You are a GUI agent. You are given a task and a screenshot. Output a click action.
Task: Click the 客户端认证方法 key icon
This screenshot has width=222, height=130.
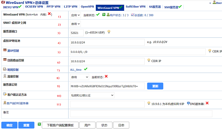[5, 94]
